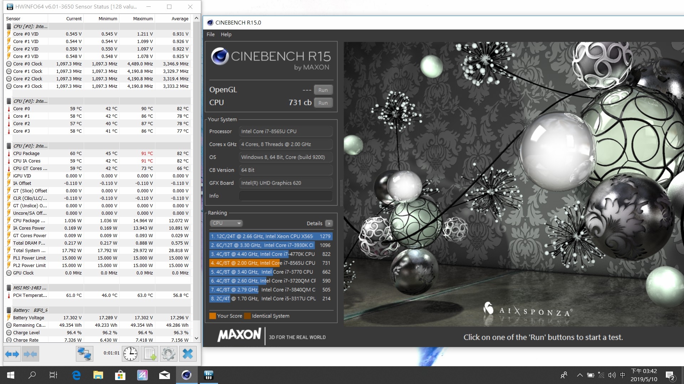This screenshot has width=684, height=384.
Task: Select the Battery BIF0_9 group header
Action: click(x=97, y=310)
